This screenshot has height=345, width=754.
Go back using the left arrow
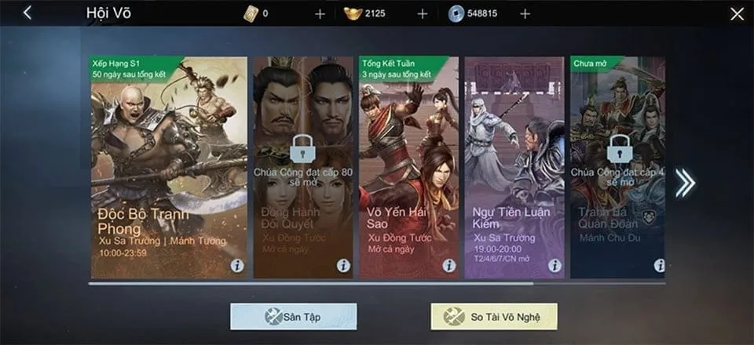[x=27, y=13]
